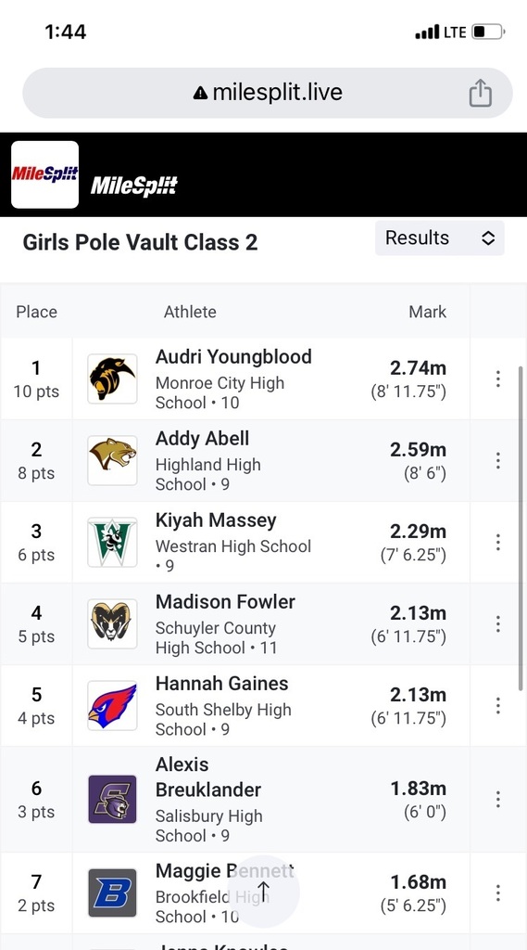Click Monroe City panther team logo
The height and width of the screenshot is (950, 527).
click(x=113, y=379)
